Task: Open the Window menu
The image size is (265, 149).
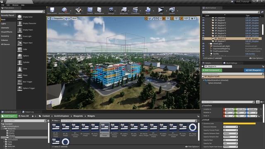Action: pos(15,5)
